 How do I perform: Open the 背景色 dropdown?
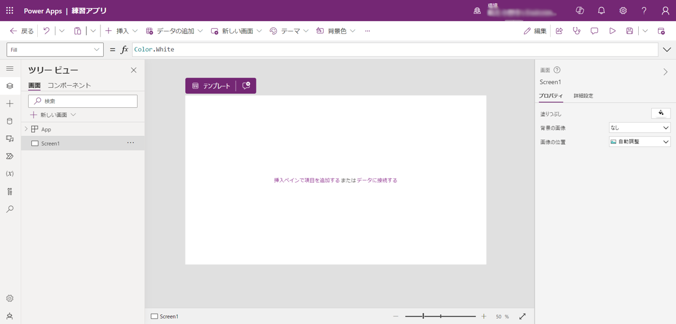(353, 31)
